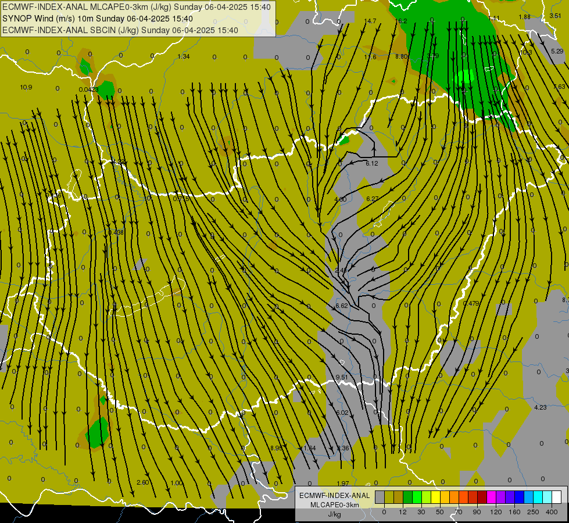Click the 6.02 value label
This screenshot has height=523, width=569.
(x=342, y=413)
